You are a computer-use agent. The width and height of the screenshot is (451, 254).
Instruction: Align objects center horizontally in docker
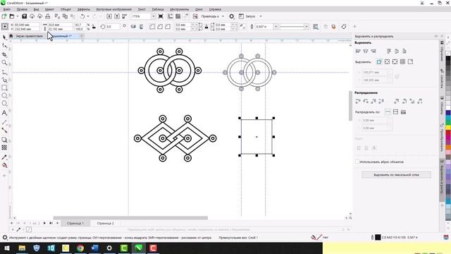[x=366, y=51]
